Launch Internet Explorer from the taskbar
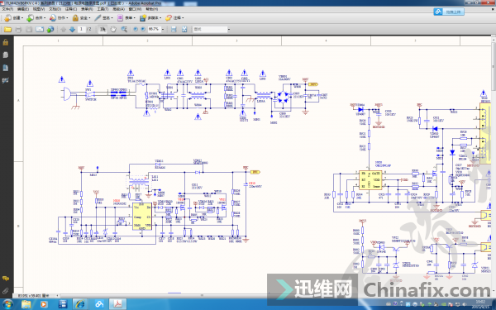This screenshot has width=496, height=310. [80, 304]
